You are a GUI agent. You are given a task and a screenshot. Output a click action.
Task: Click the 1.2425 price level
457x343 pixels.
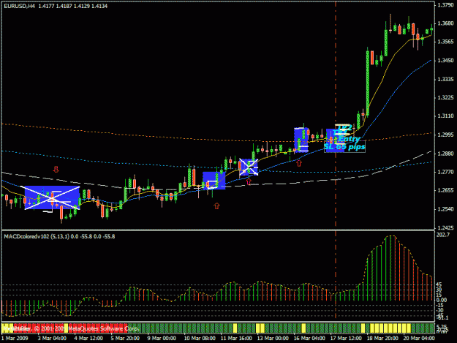point(445,227)
